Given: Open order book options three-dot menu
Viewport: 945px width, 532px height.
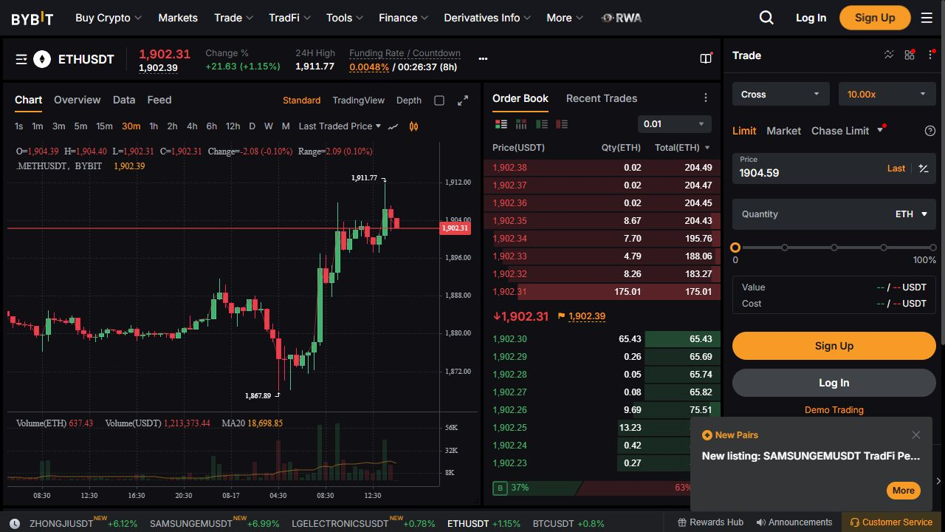Looking at the screenshot, I should coord(706,98).
